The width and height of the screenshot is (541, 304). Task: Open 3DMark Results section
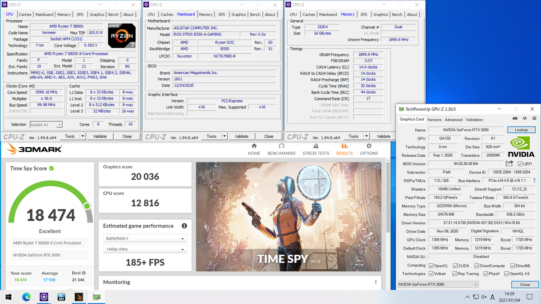pyautogui.click(x=344, y=150)
